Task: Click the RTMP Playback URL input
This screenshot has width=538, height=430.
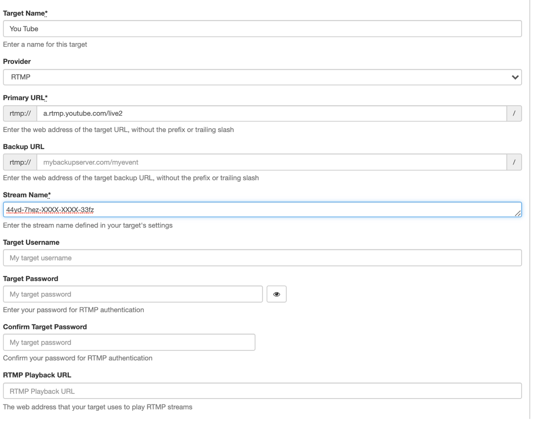Action: 262,391
